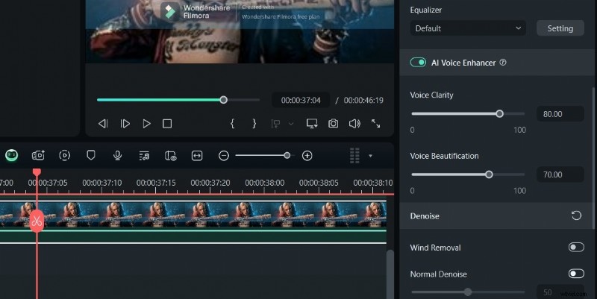Open AI Voice Enhancer help icon
The image size is (597, 299).
point(503,63)
